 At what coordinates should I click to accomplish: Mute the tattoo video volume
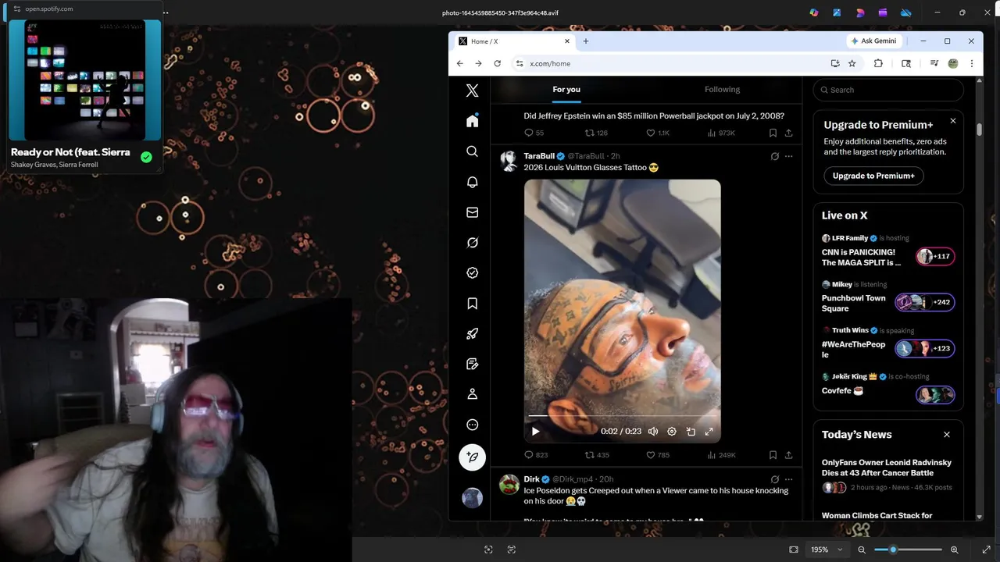653,431
